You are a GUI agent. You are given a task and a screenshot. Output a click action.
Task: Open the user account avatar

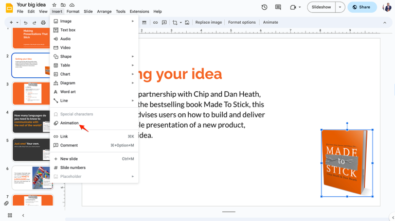point(387,7)
